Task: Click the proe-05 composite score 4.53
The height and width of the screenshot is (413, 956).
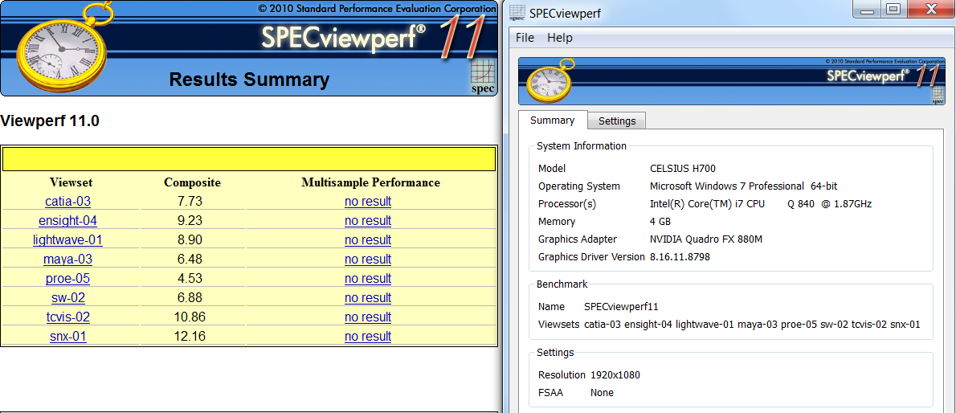Action: [191, 279]
